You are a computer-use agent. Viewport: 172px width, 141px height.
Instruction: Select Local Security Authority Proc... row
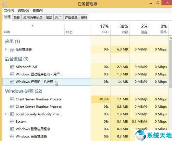(85, 114)
